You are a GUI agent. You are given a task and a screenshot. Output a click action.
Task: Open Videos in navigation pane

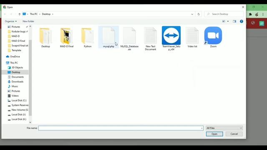[15, 96]
